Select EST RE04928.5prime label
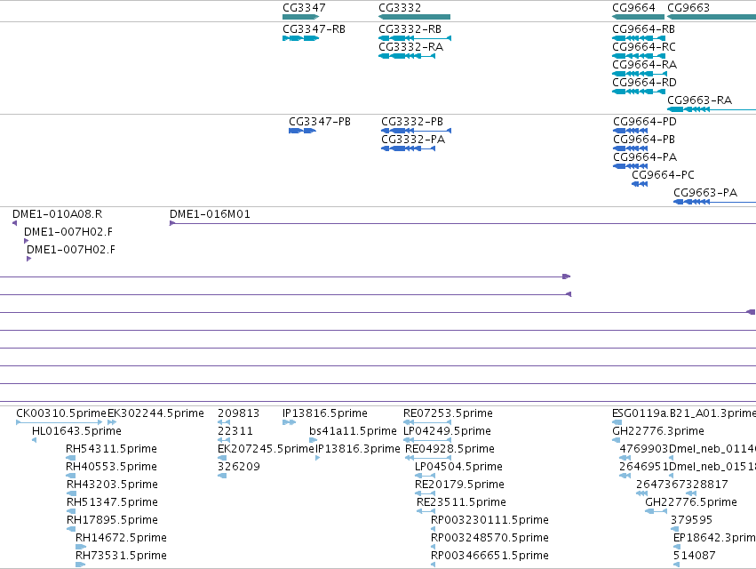The image size is (756, 569). [x=450, y=449]
